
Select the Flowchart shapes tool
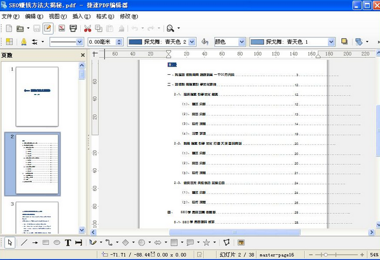click(x=174, y=242)
